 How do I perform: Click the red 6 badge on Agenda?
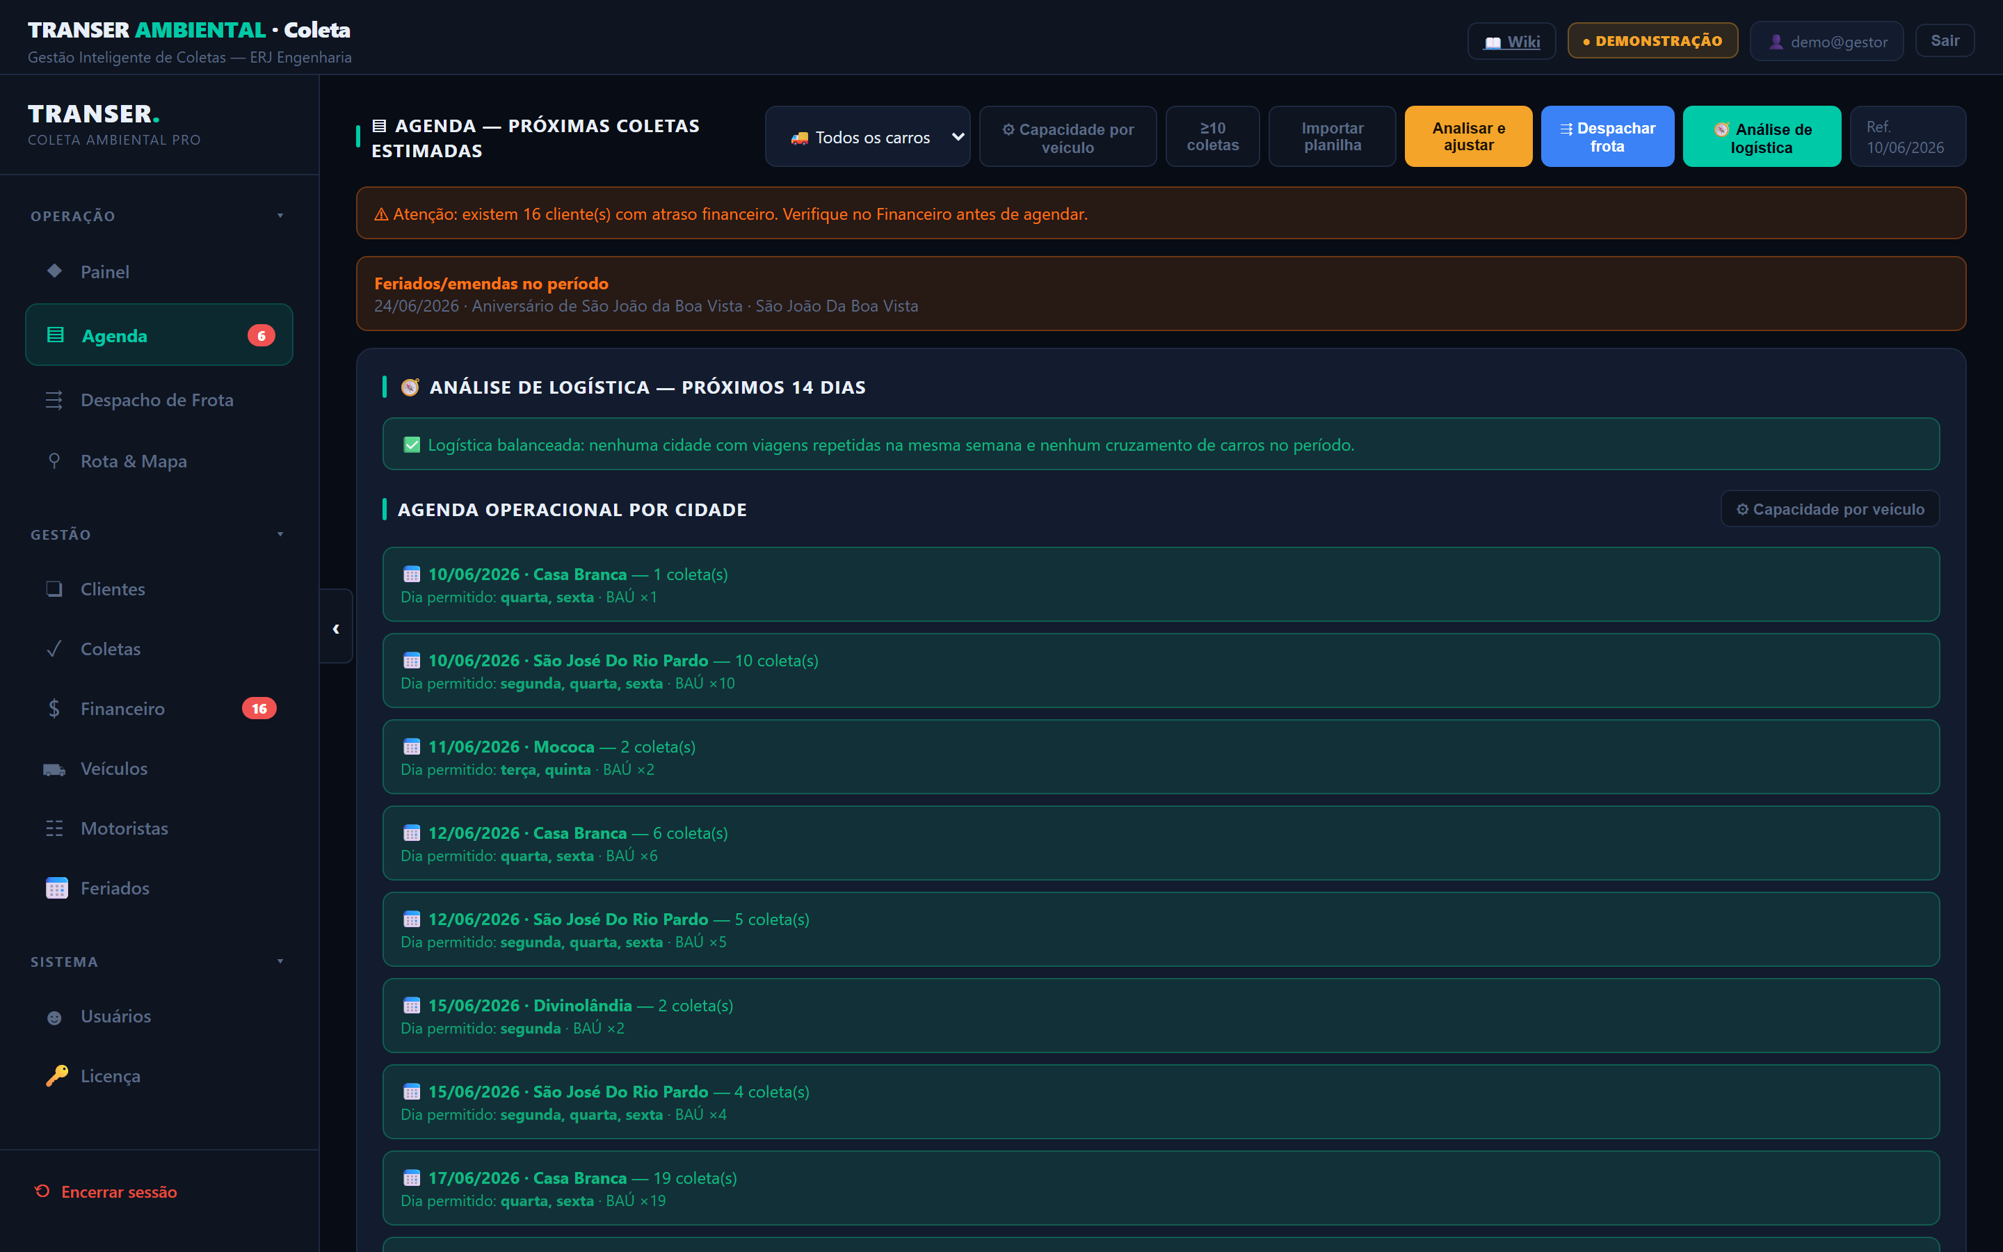click(x=262, y=335)
